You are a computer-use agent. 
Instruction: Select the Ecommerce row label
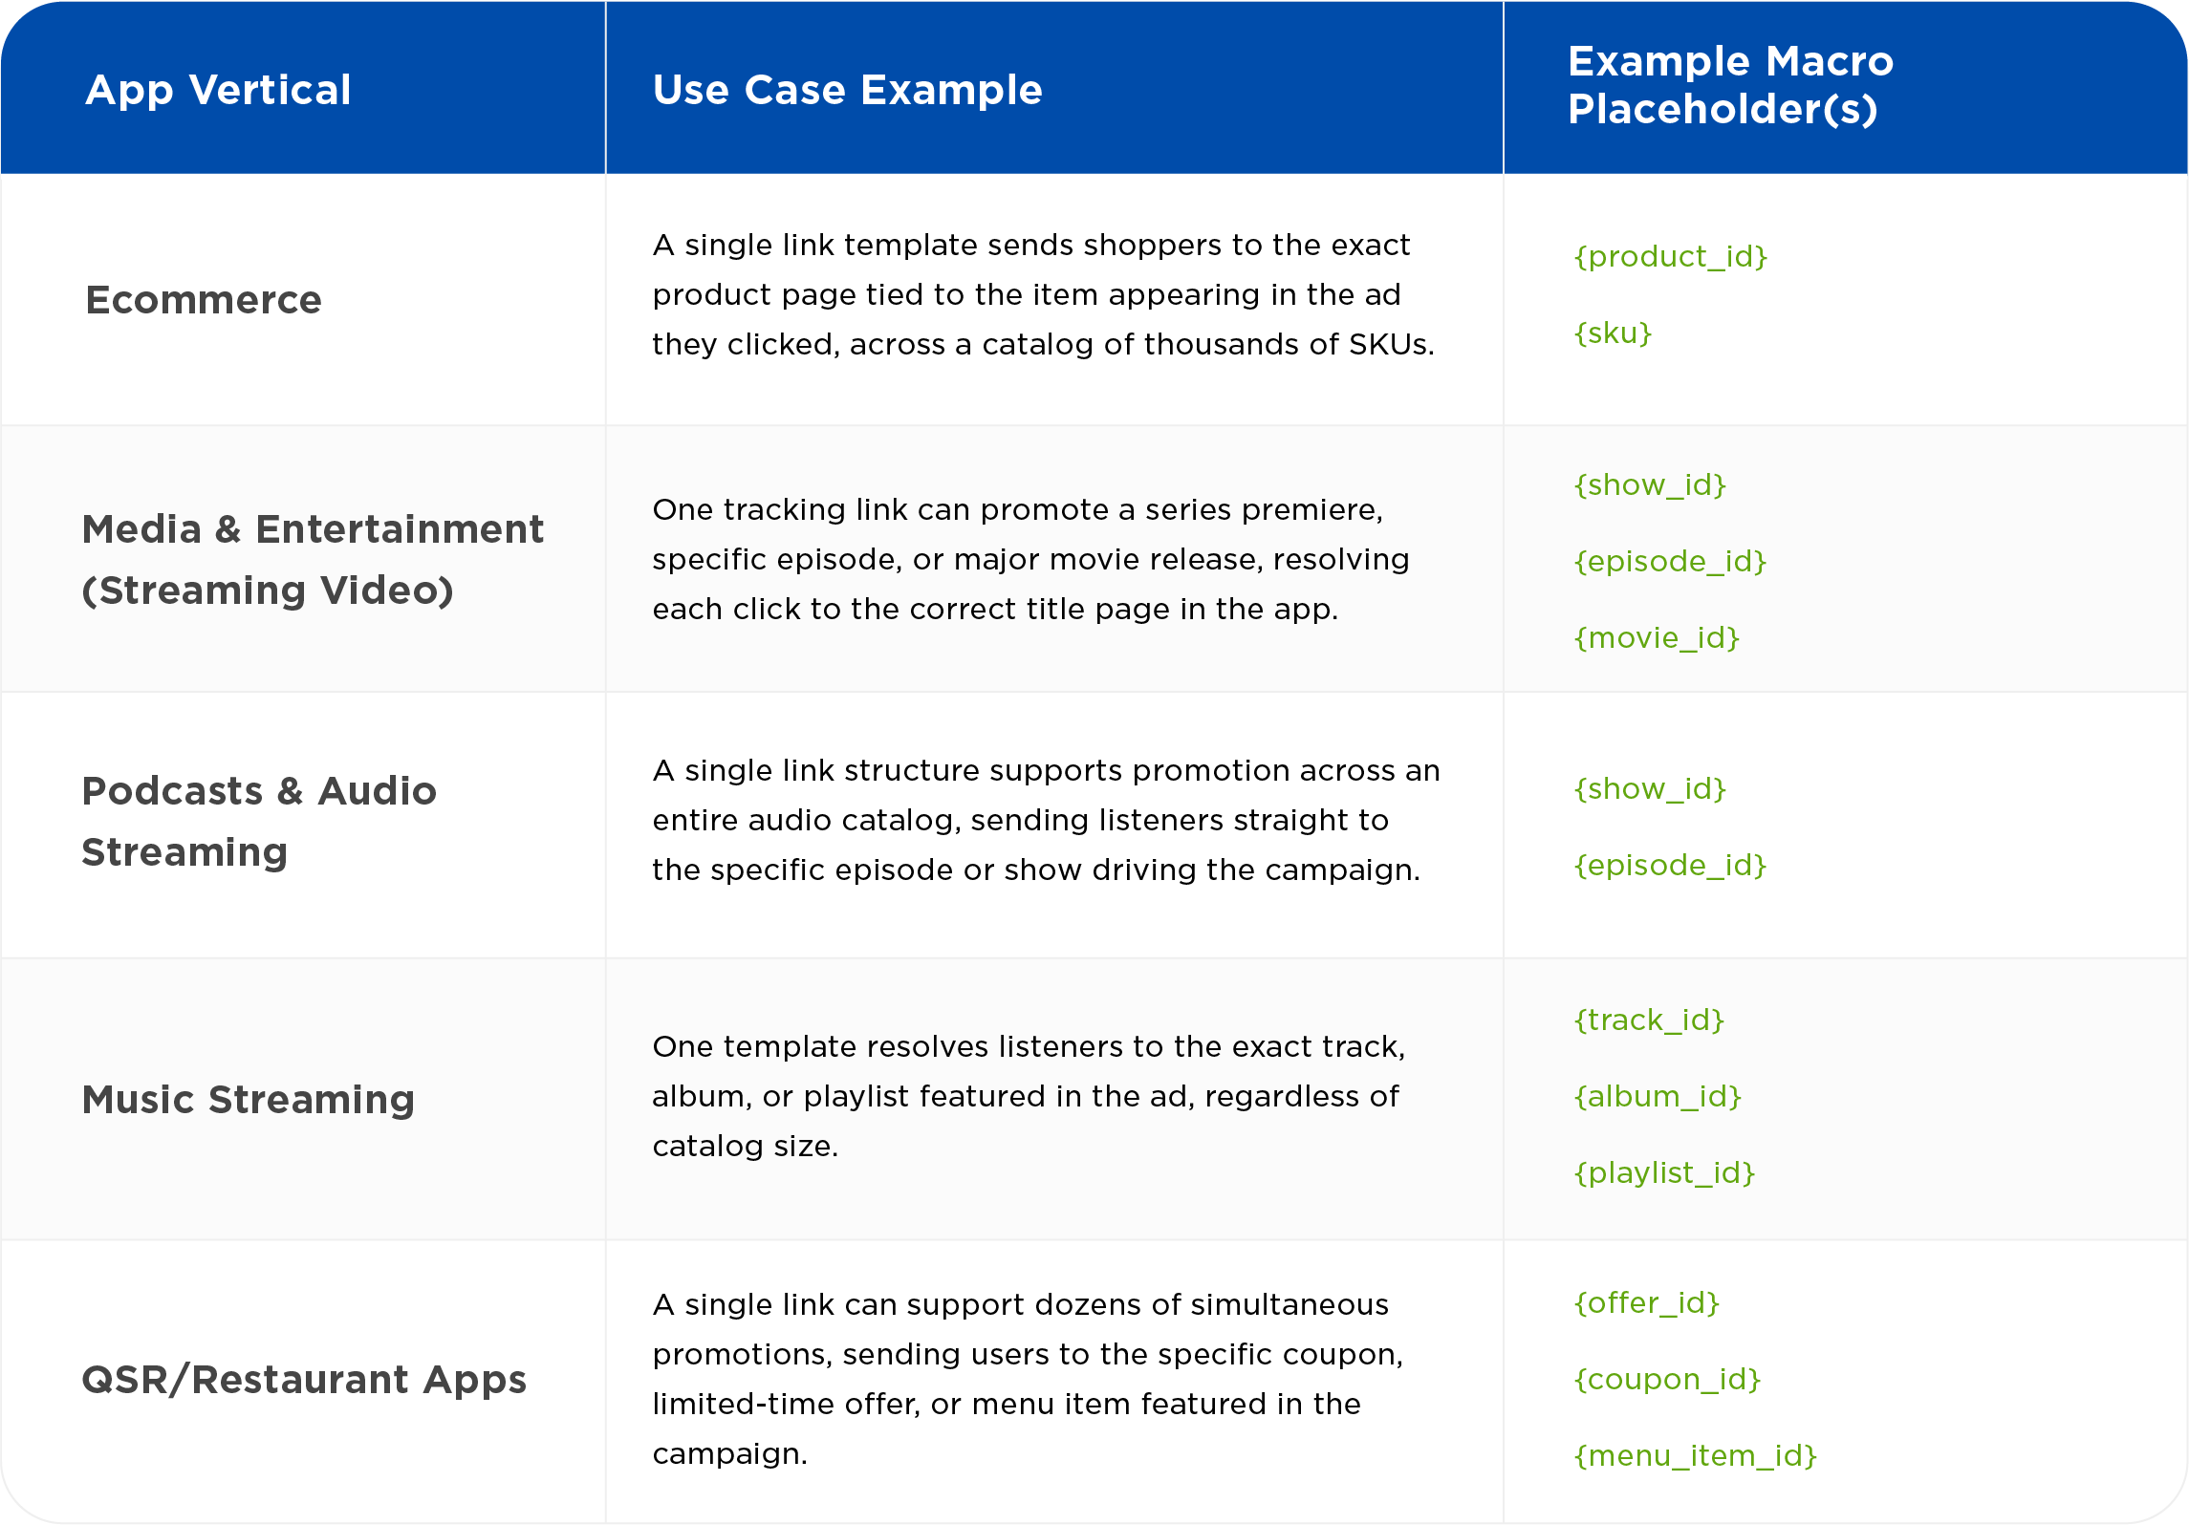click(204, 300)
